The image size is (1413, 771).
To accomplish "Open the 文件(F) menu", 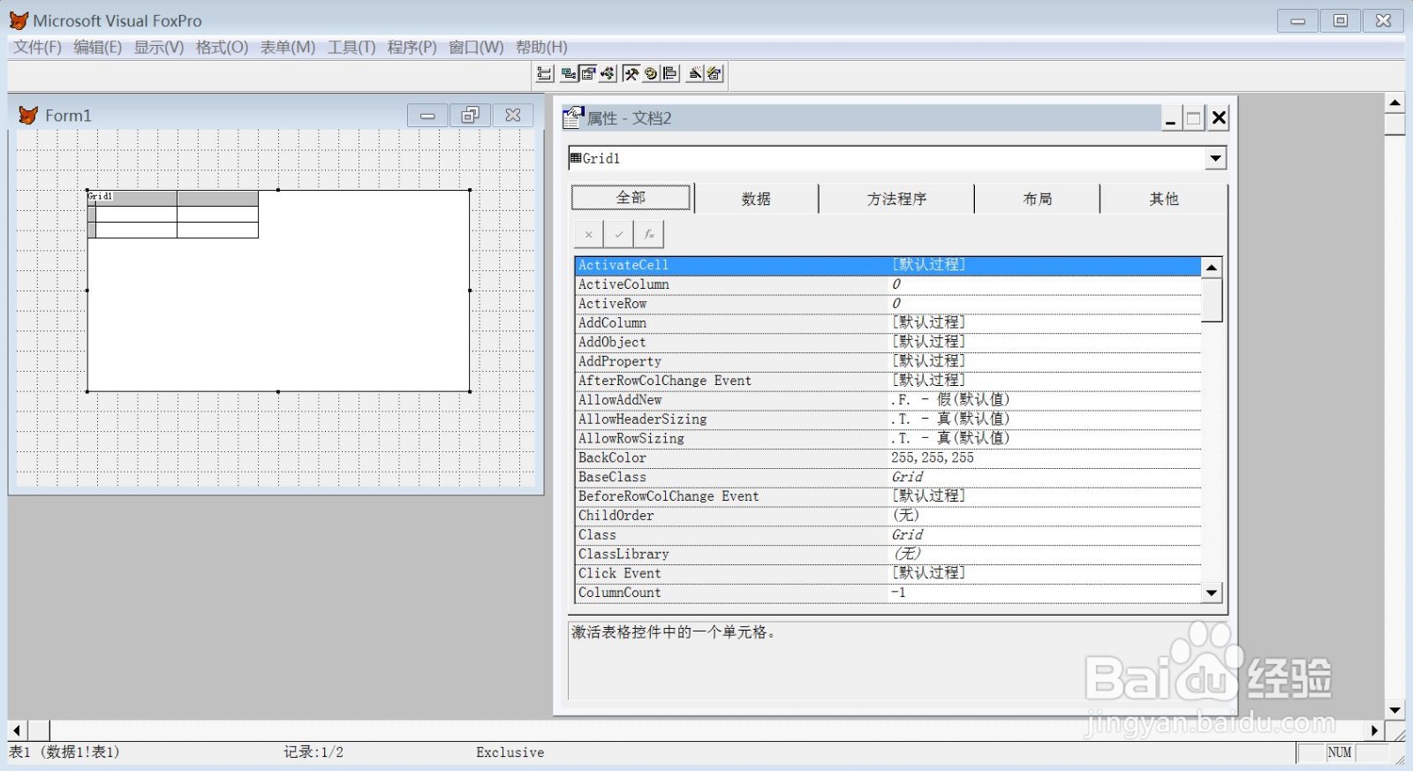I will click(37, 47).
